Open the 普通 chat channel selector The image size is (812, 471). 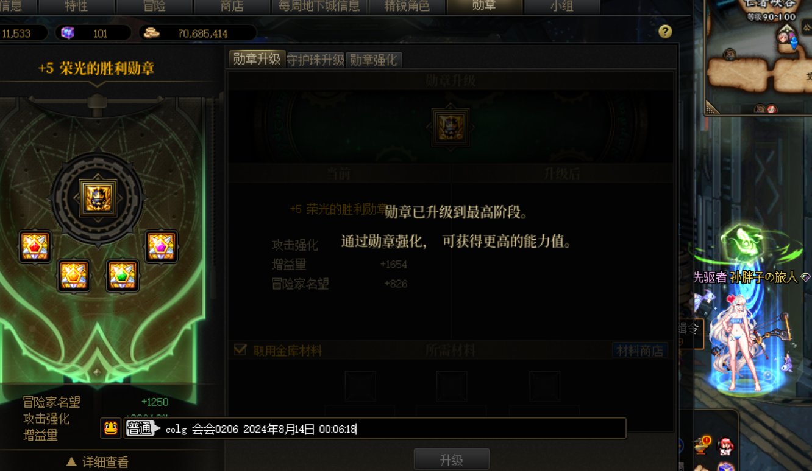coord(143,428)
